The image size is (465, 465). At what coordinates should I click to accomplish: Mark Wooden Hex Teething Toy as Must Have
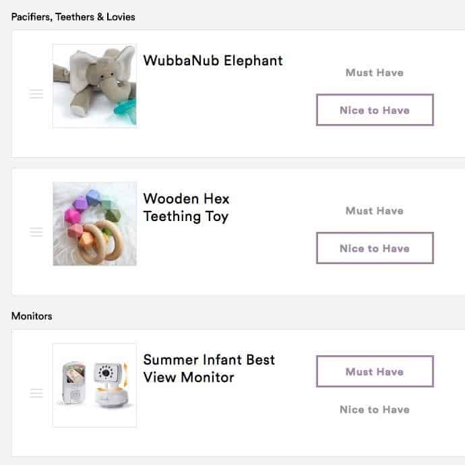pyautogui.click(x=375, y=210)
